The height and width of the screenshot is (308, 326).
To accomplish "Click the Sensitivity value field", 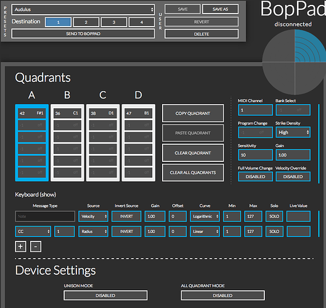I will [255, 155].
